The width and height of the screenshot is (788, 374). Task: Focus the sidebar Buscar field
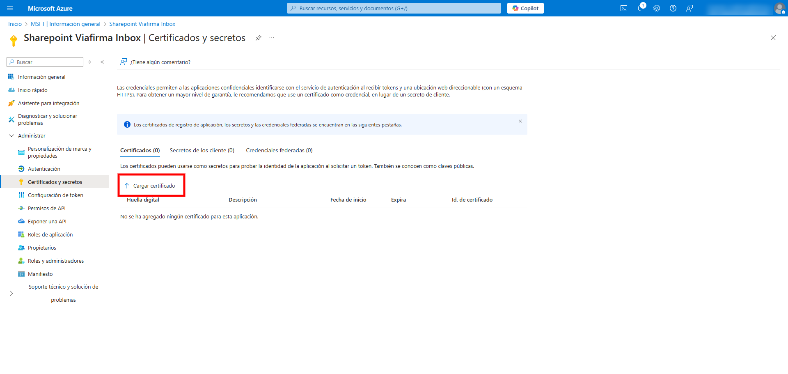coord(45,62)
